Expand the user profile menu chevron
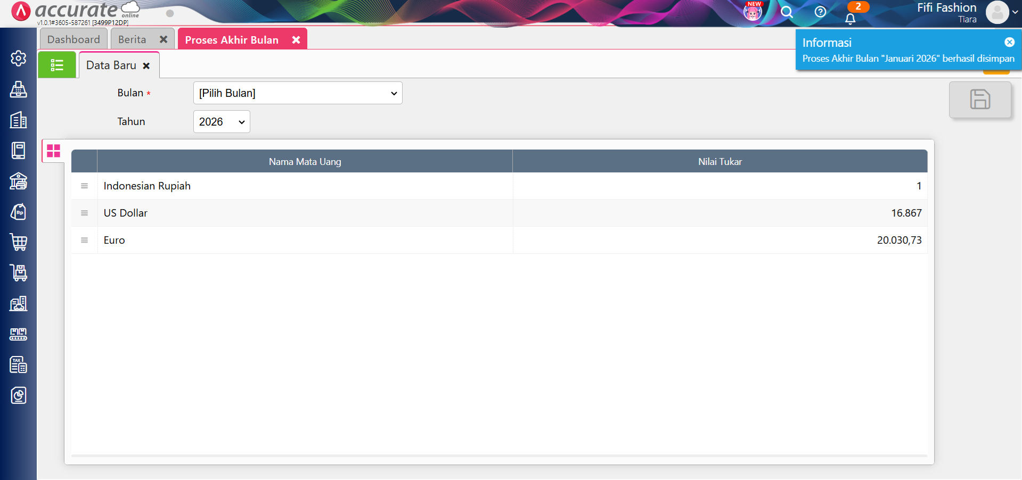This screenshot has height=480, width=1022. (1015, 12)
